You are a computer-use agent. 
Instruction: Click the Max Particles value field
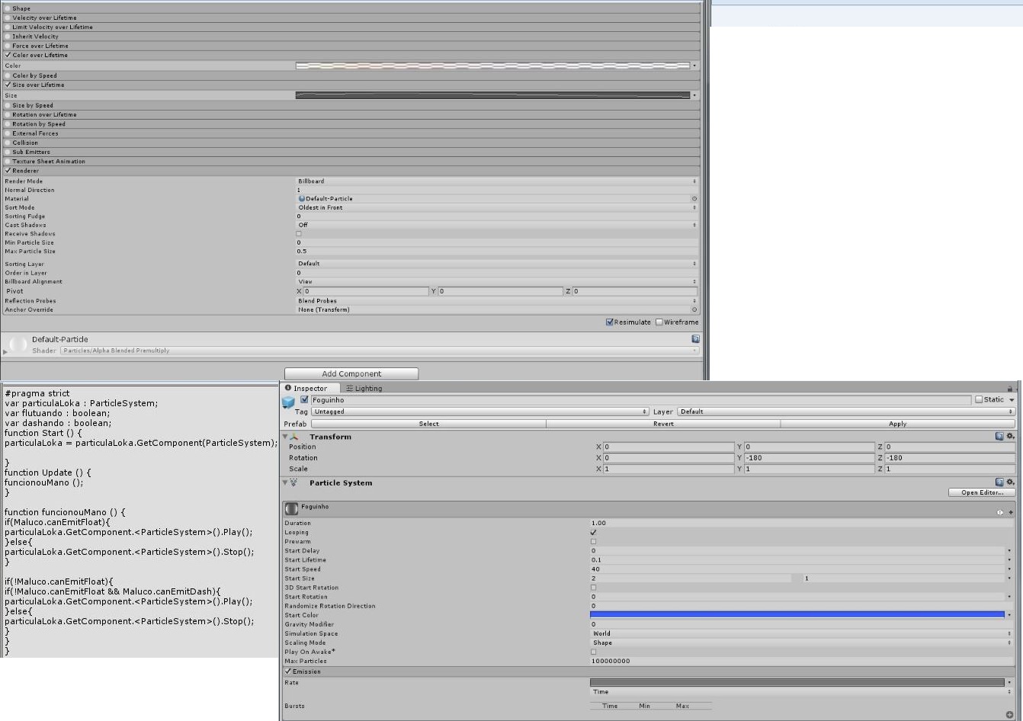coord(802,661)
